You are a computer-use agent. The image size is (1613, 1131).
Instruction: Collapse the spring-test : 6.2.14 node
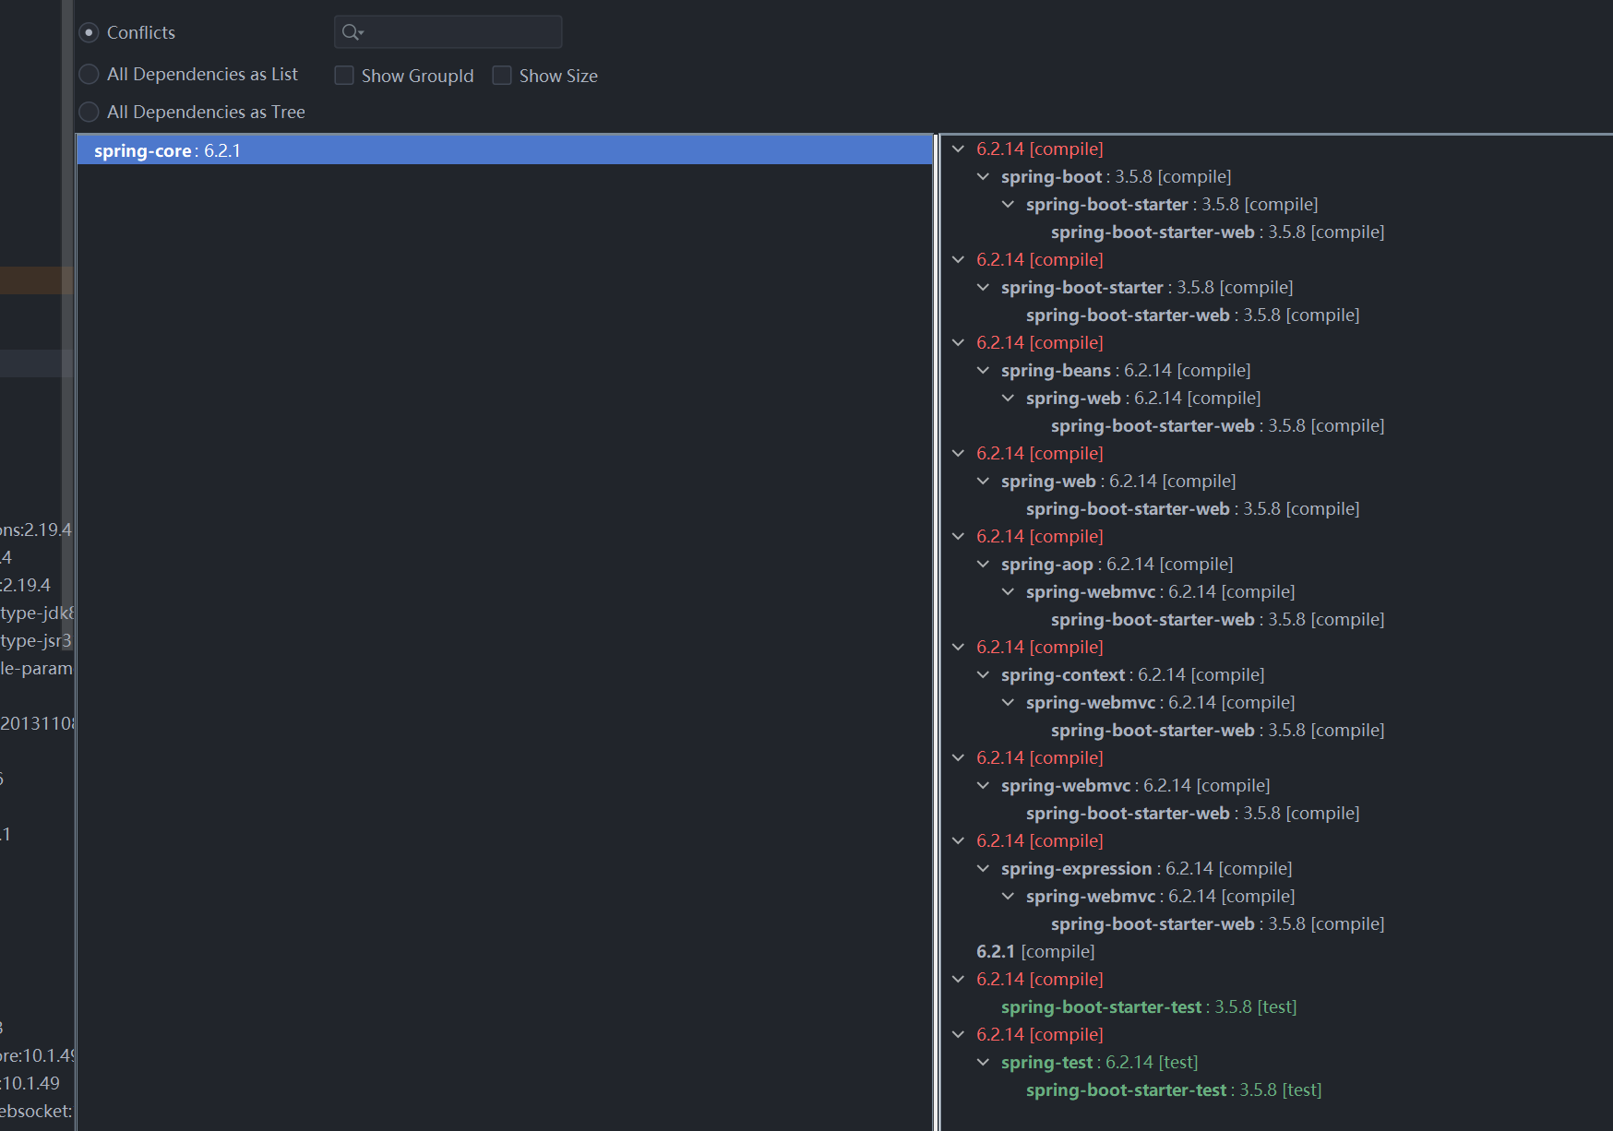tap(983, 1062)
